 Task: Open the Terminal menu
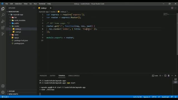(x=42, y=4)
